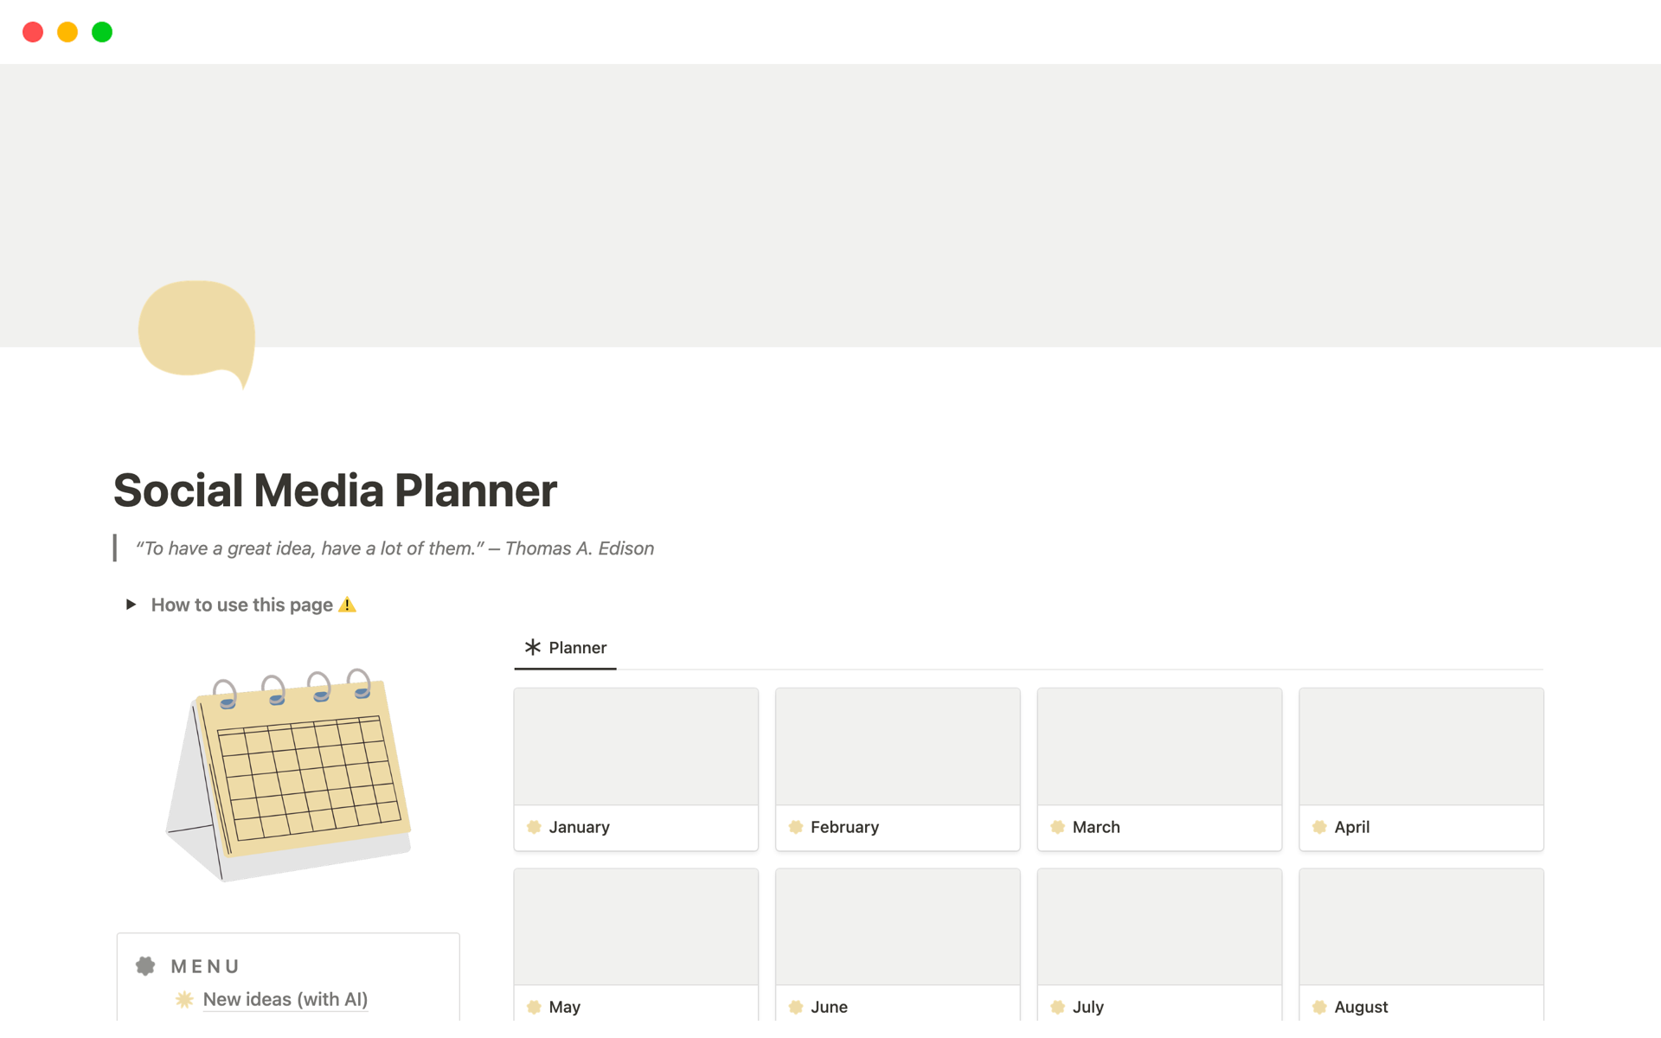This screenshot has width=1661, height=1038.
Task: Click the flower icon beside April
Action: [x=1319, y=827]
